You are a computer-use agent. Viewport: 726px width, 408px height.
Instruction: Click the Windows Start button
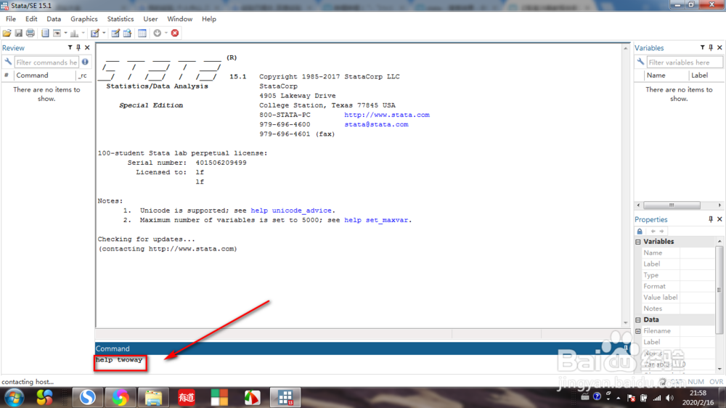click(x=15, y=397)
